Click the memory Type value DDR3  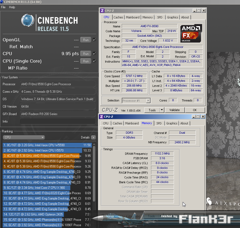[129, 133]
